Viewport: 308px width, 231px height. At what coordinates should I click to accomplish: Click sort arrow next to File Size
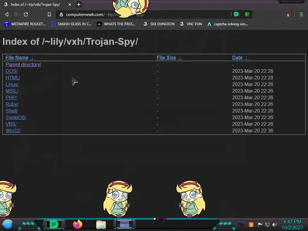180,58
